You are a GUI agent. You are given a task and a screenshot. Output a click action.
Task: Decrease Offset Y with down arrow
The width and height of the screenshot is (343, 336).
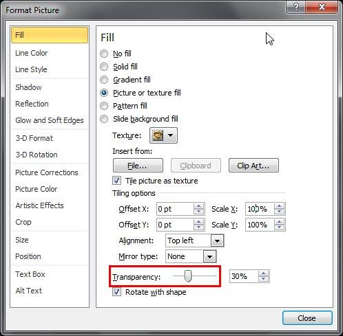coord(198,227)
